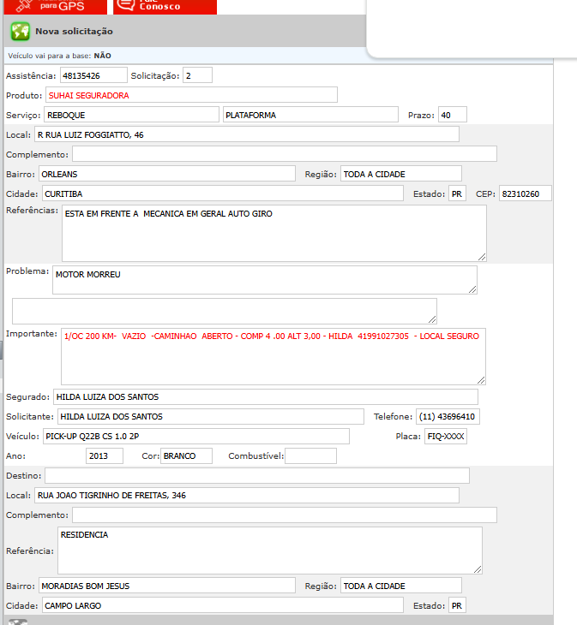Click the Placa field FIQ-XXXX
This screenshot has width=577, height=625.
pyautogui.click(x=446, y=436)
